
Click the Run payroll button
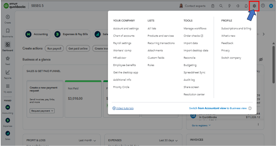pos(54,49)
